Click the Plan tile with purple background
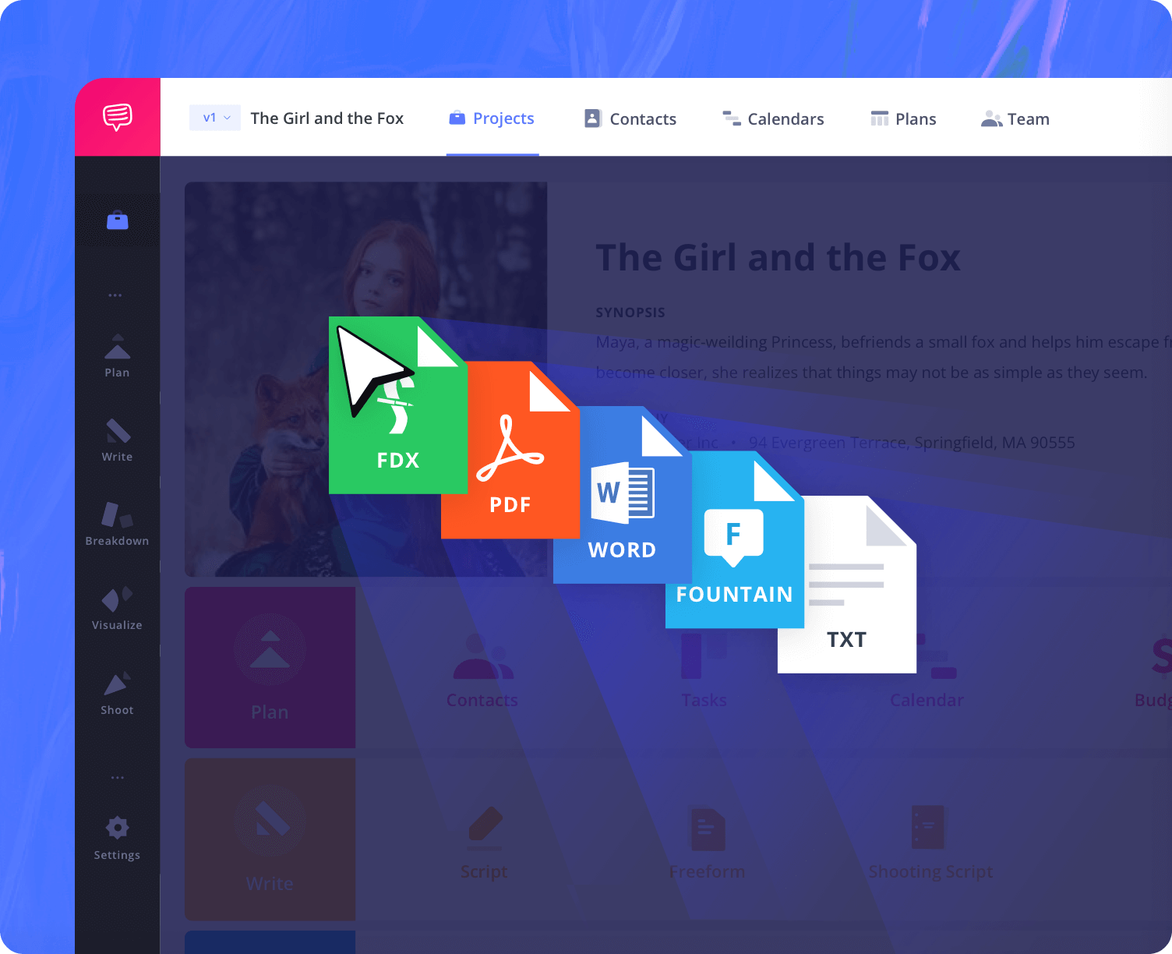 click(270, 668)
